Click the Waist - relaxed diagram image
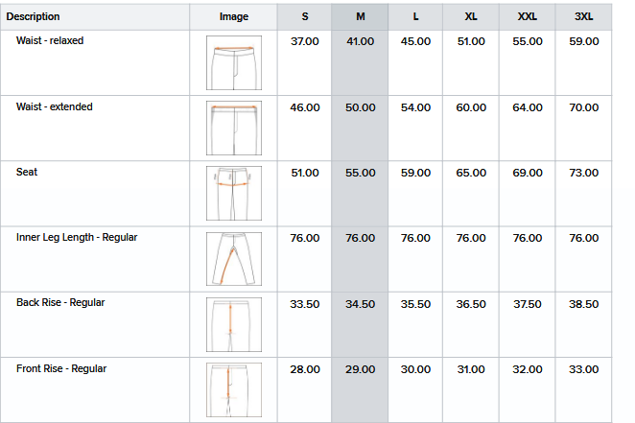Image resolution: width=635 pixels, height=423 pixels. (x=233, y=62)
